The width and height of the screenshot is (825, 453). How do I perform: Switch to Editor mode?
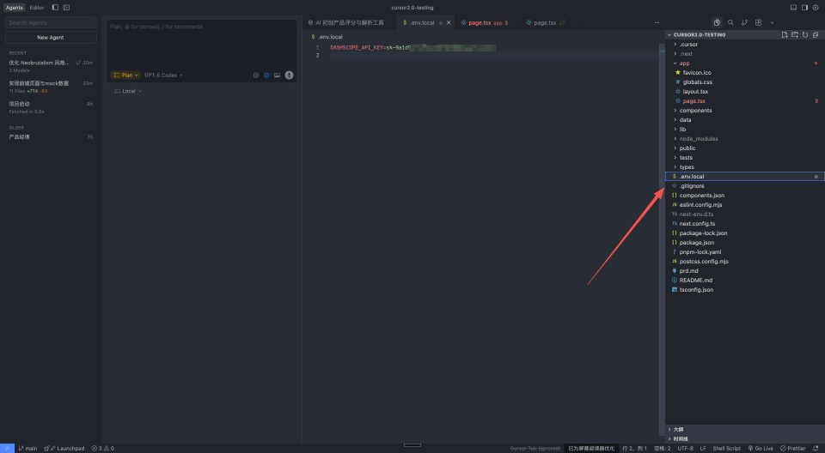point(37,7)
